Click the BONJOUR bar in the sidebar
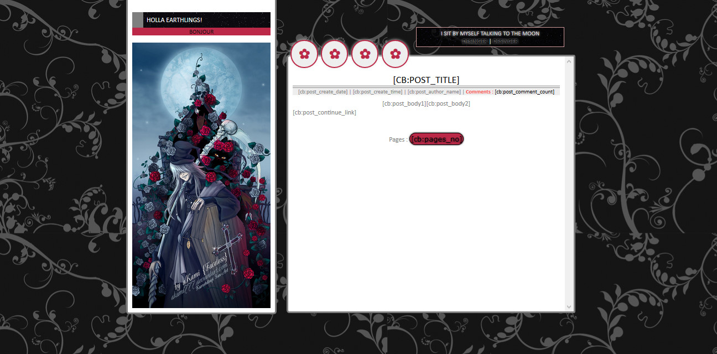Viewport: 717px width, 354px height. coord(201,32)
